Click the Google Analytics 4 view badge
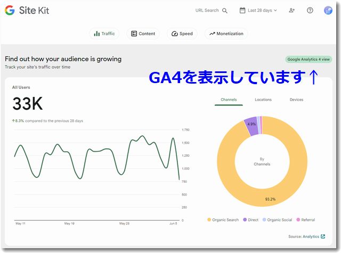341x253 pixels. 308,60
